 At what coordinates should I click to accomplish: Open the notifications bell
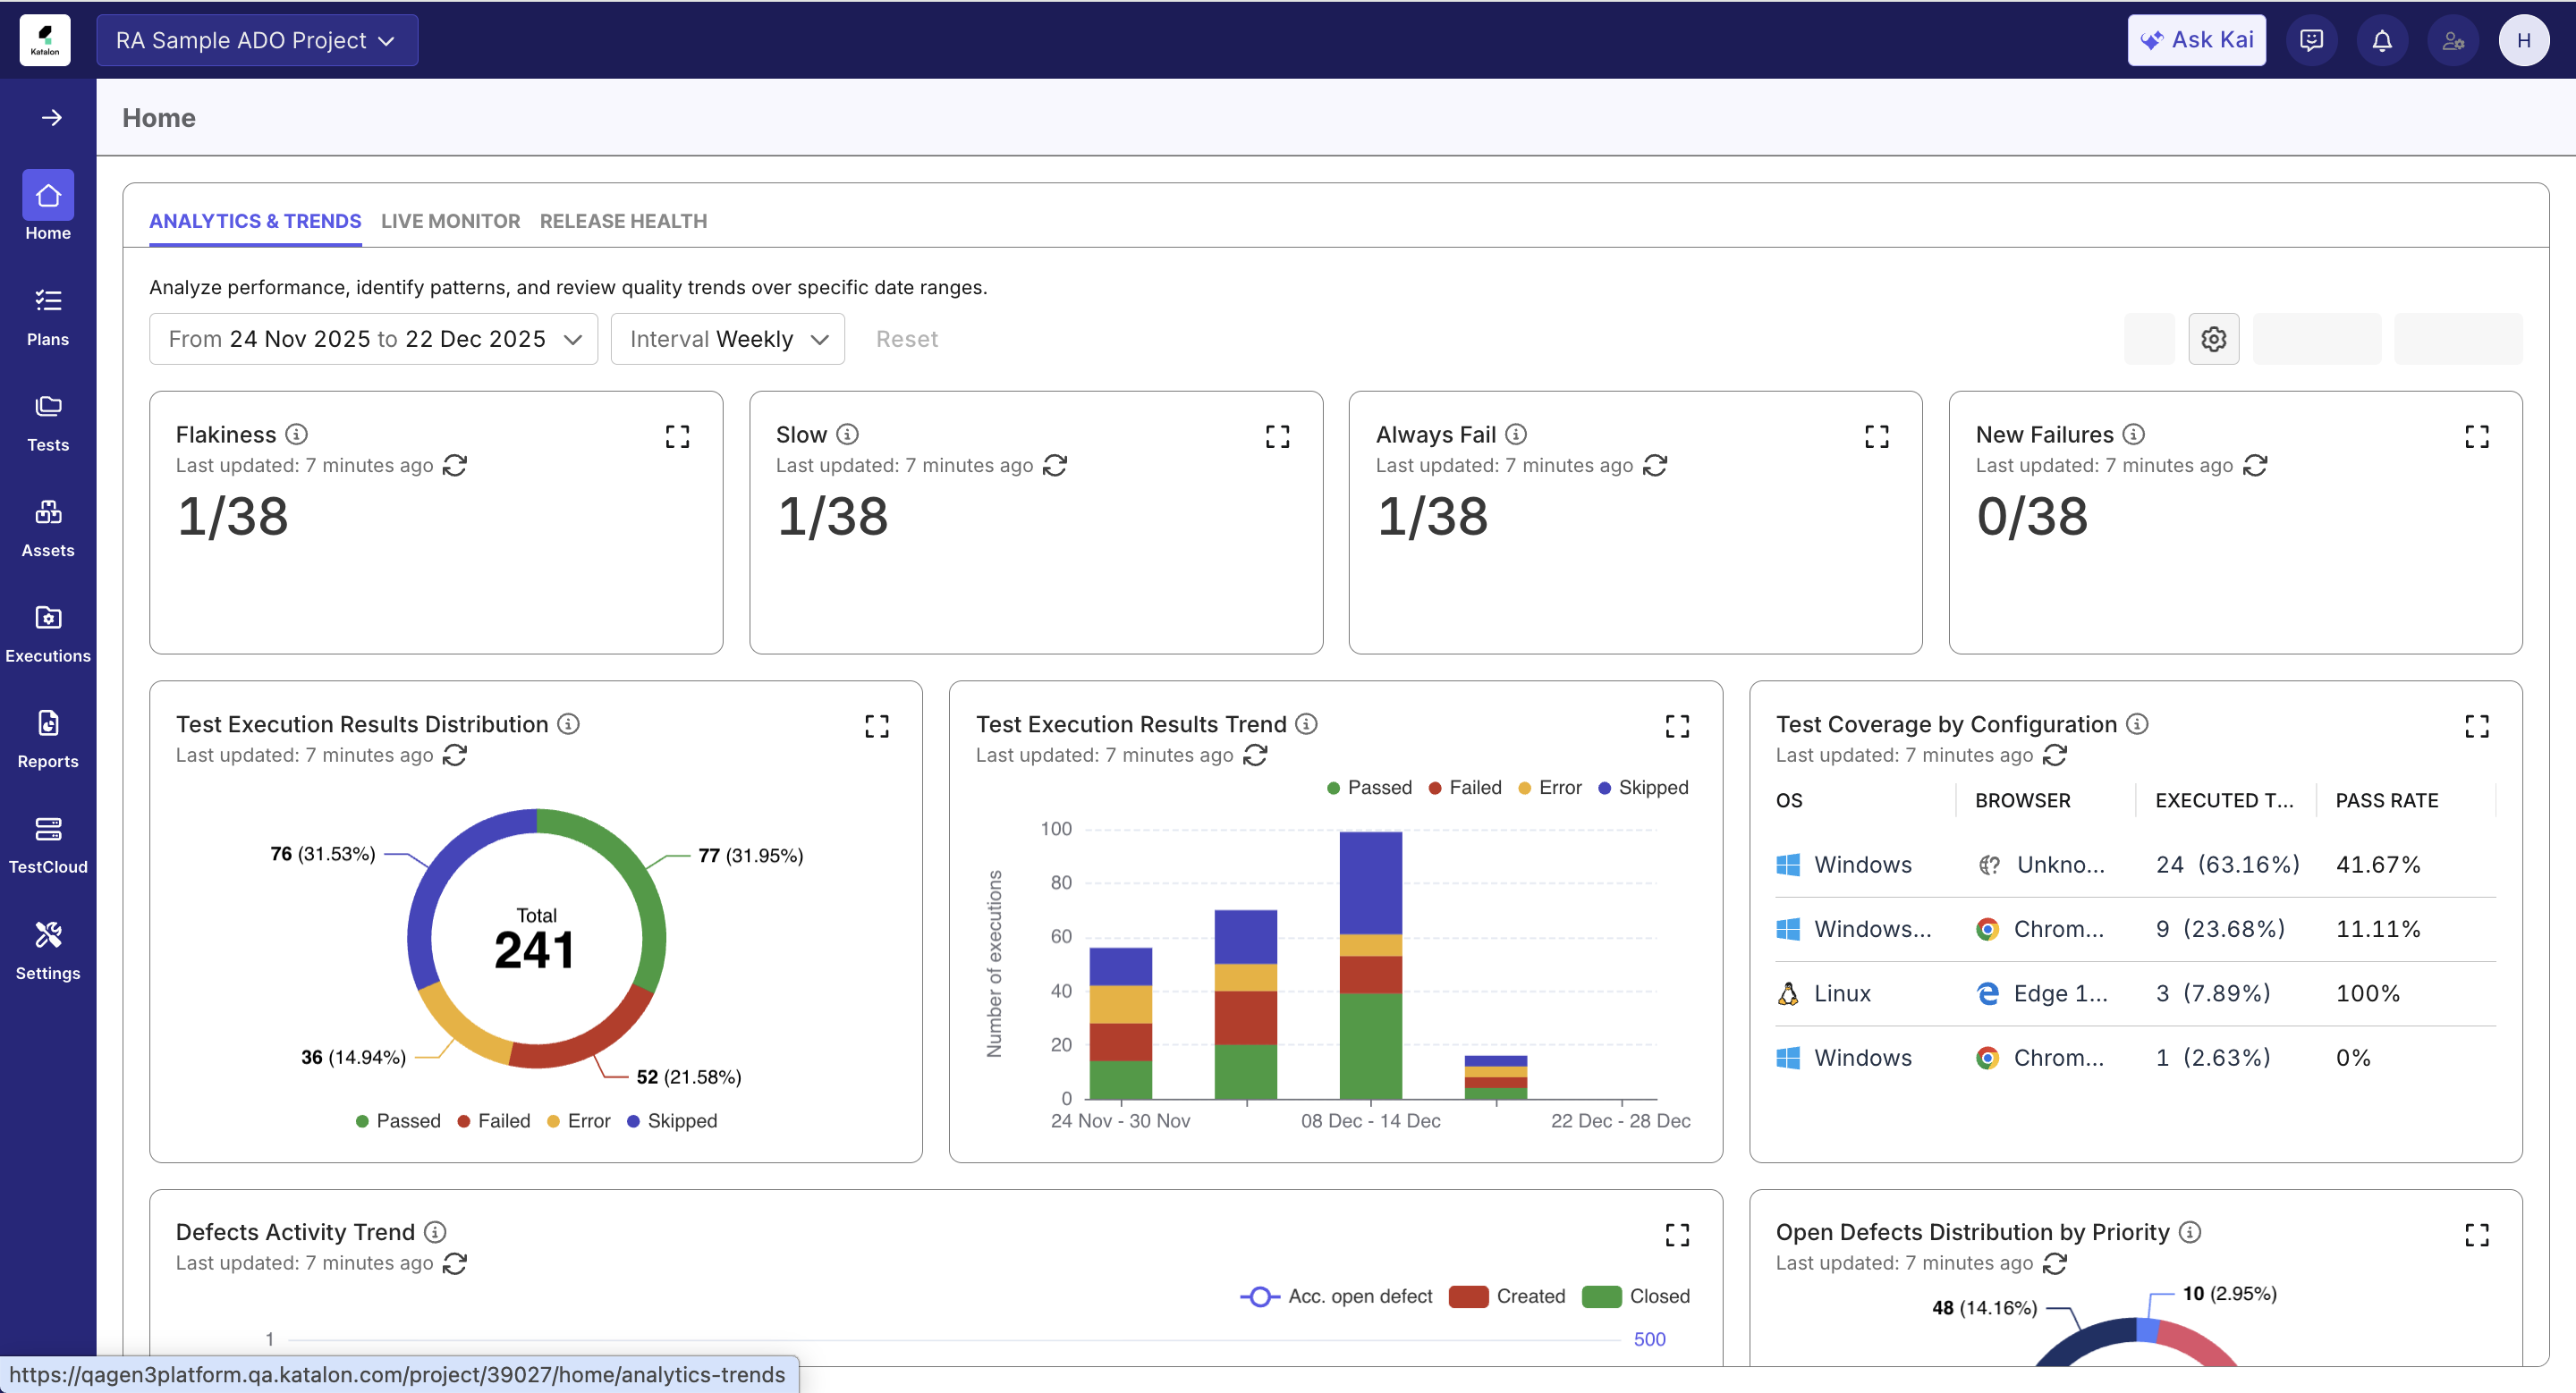[2382, 40]
